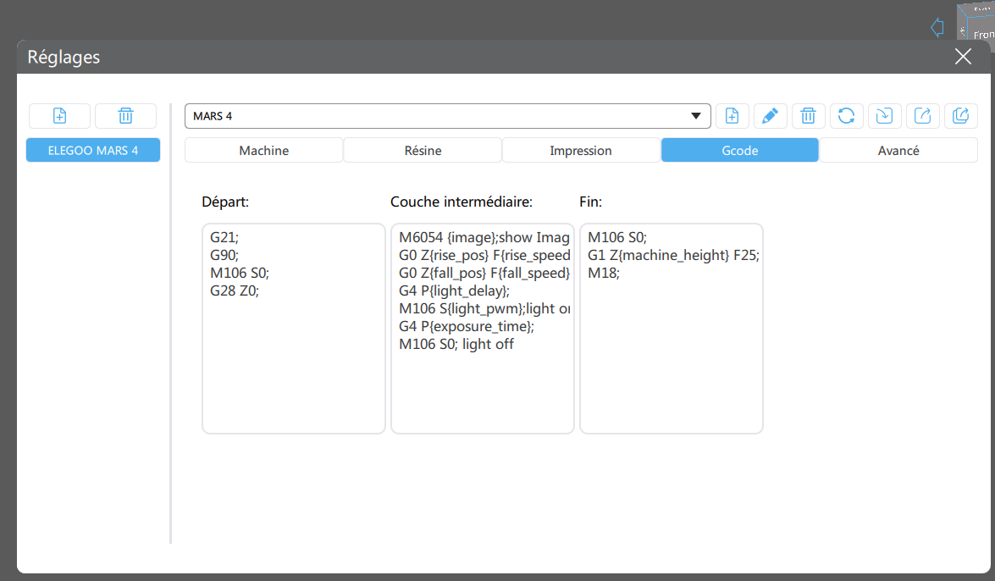995x581 pixels.
Task: Click the "M6054 {image};show Imag" line
Action: click(484, 237)
